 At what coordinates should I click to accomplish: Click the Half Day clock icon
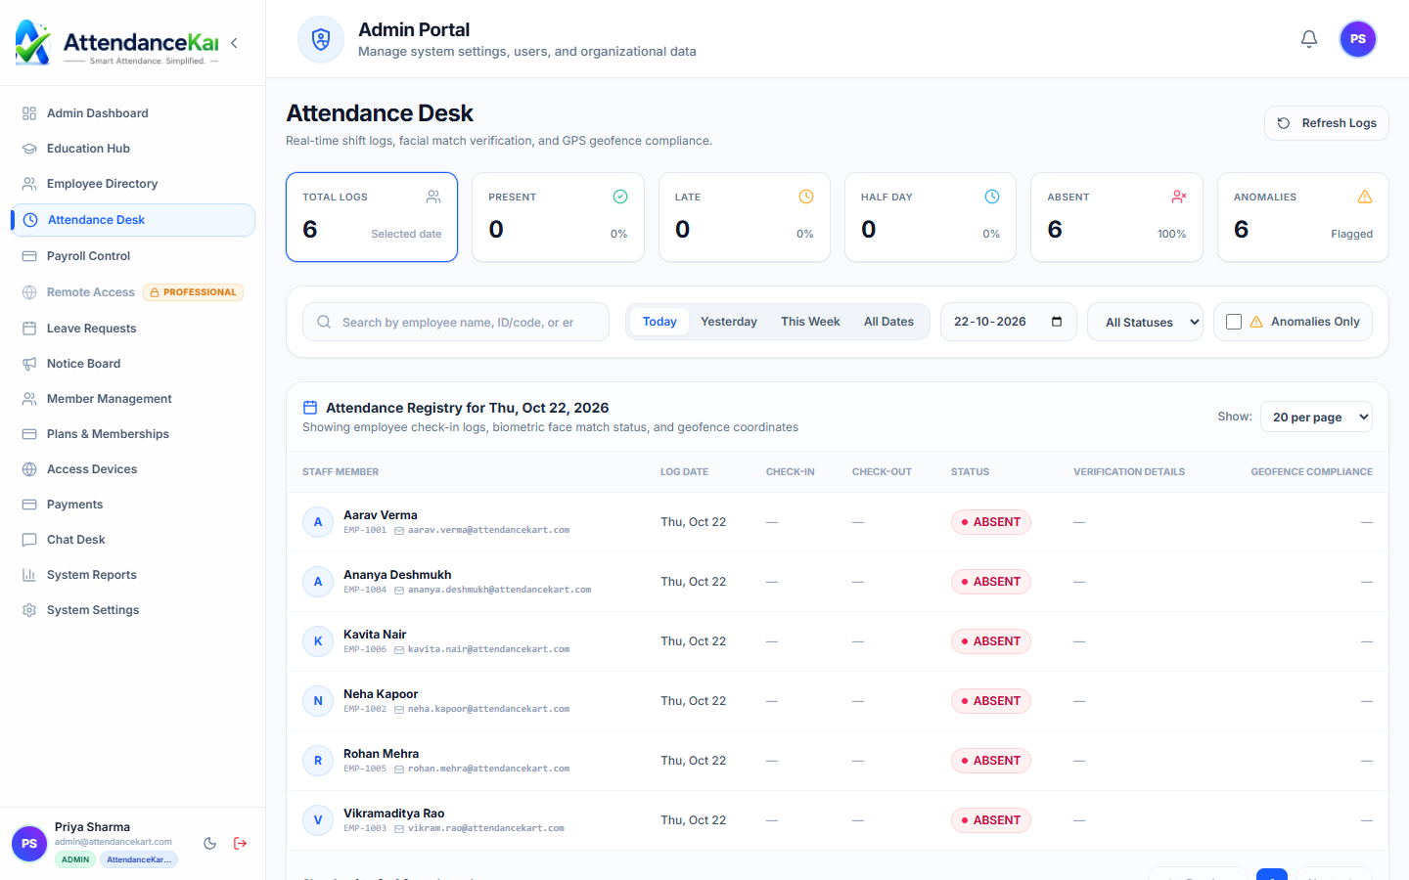[992, 197]
